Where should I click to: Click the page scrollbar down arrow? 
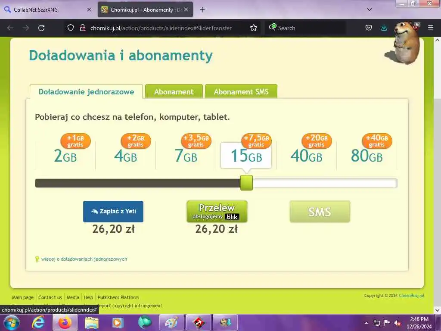coord(437,310)
